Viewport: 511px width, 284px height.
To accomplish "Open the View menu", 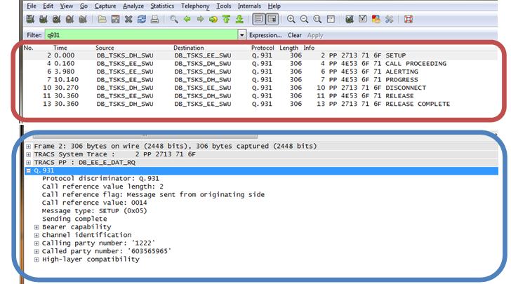I will pyautogui.click(x=67, y=6).
